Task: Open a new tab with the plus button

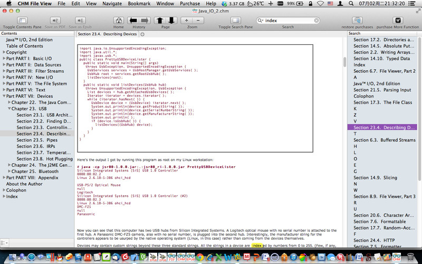Action: 142,34
